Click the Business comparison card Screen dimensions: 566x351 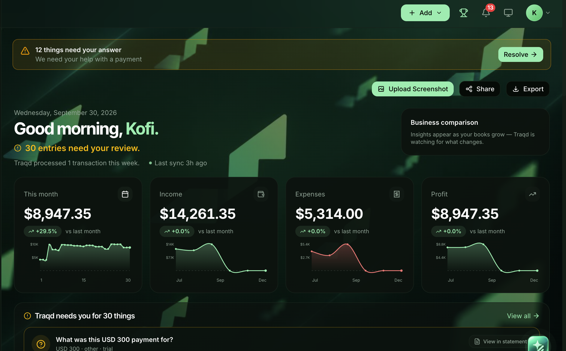click(x=475, y=132)
